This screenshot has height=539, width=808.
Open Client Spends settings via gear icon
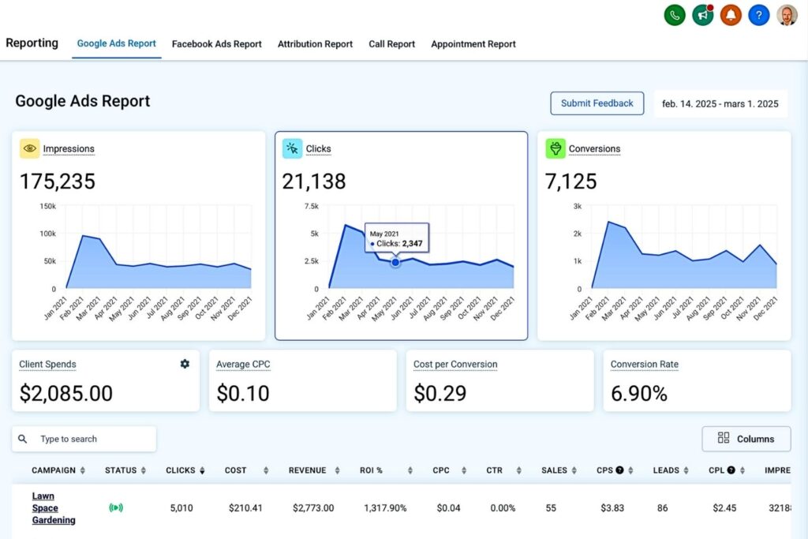[x=185, y=364]
